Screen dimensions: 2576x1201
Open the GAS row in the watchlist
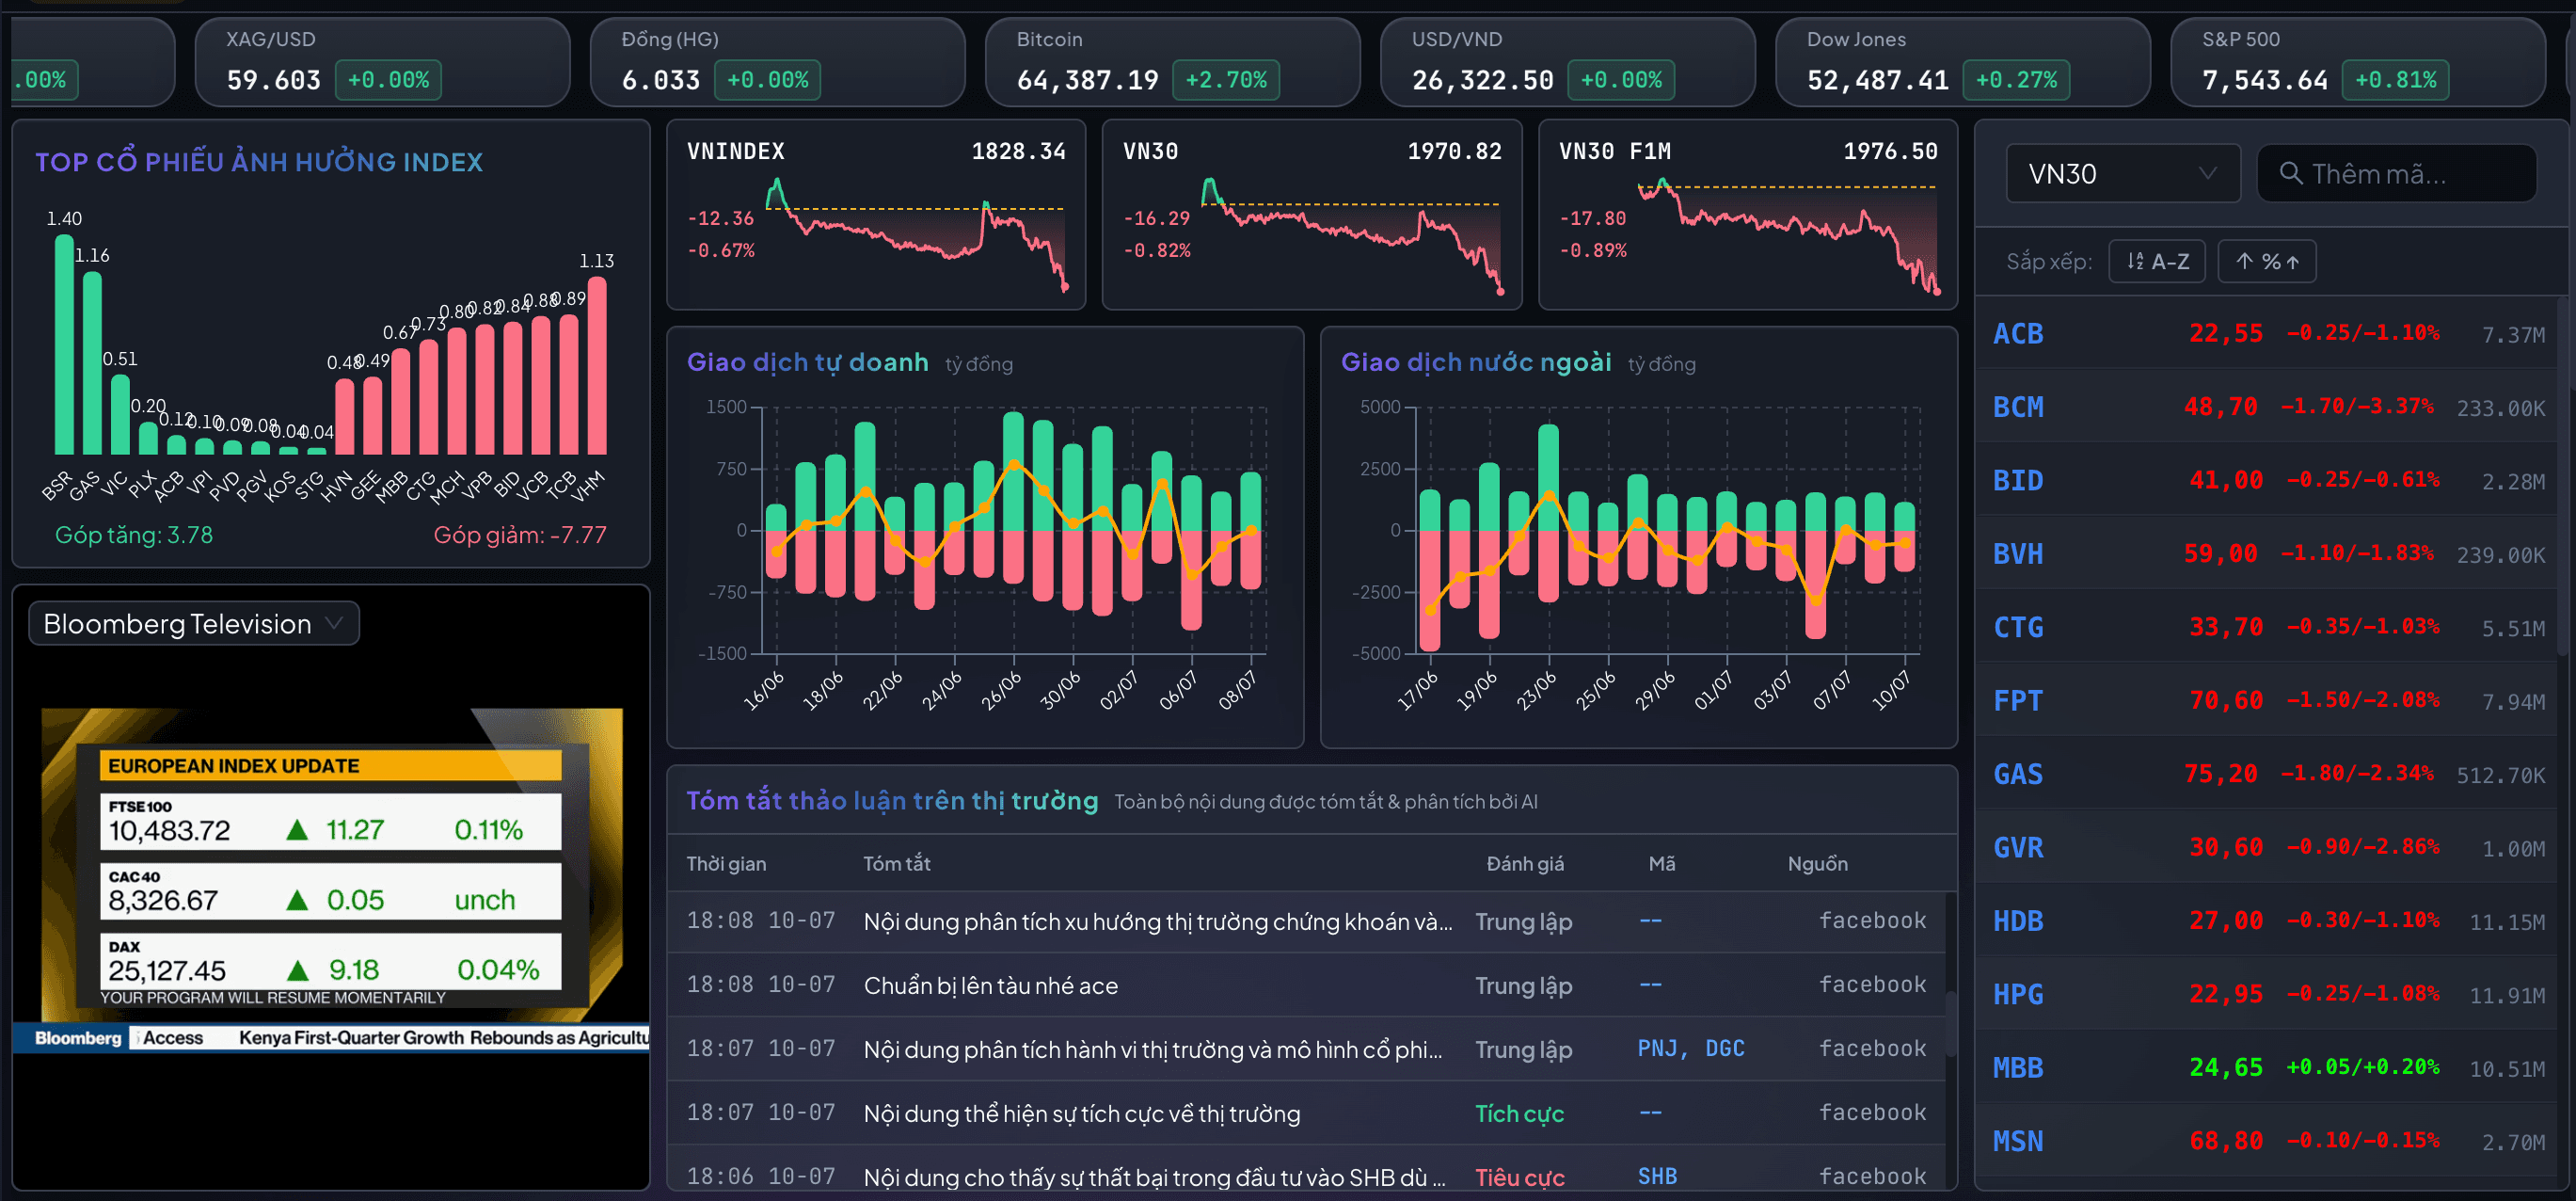click(2267, 774)
